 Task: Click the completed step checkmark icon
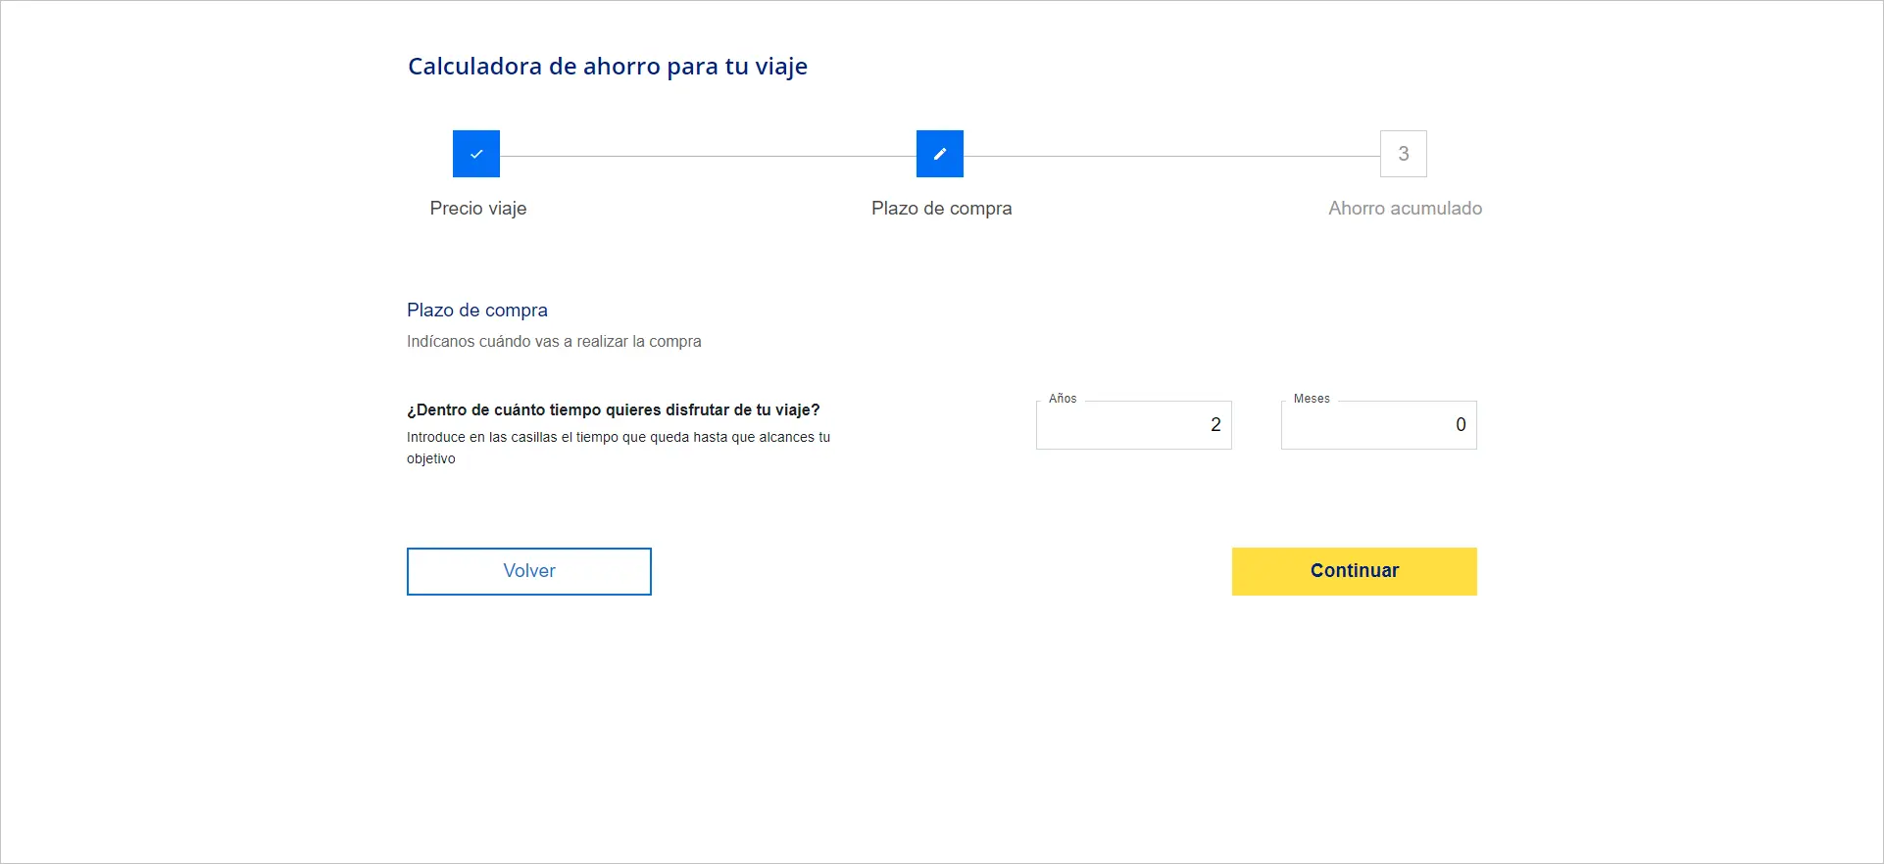pyautogui.click(x=476, y=154)
